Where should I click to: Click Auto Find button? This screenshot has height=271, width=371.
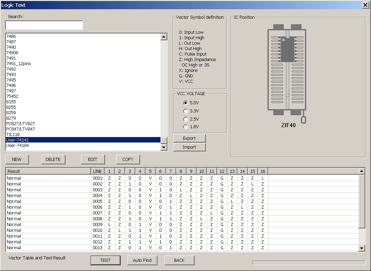(142, 260)
